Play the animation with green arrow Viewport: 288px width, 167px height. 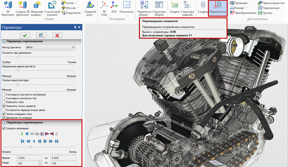tap(22, 134)
